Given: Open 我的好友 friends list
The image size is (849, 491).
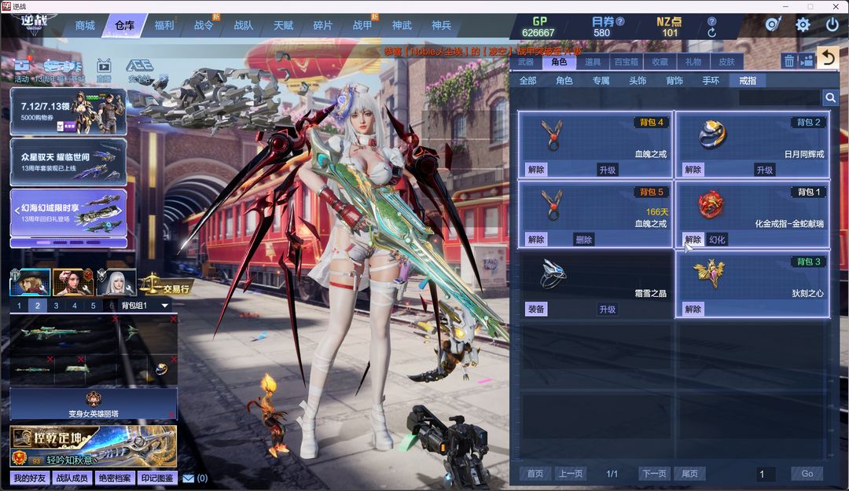Looking at the screenshot, I should tap(30, 478).
